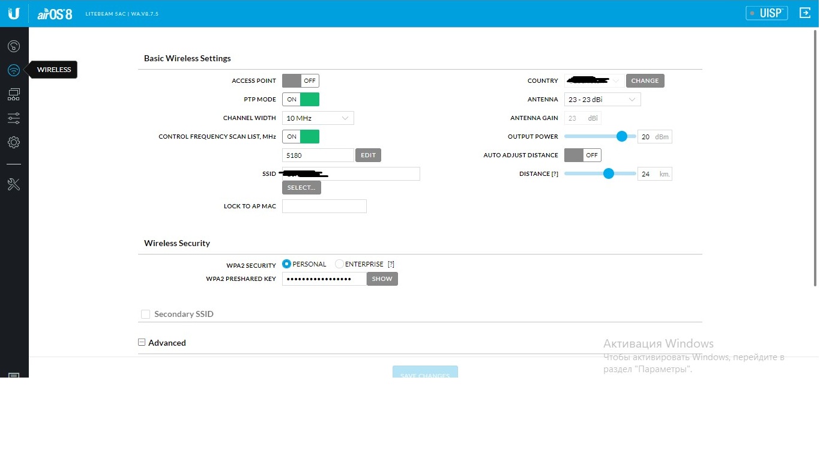The width and height of the screenshot is (820, 461).
Task: Click the Antenna Gain value field
Action: point(583,118)
